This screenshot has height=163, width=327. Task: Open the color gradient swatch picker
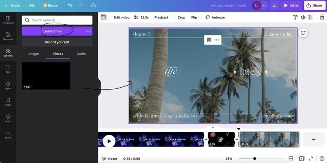(104, 17)
